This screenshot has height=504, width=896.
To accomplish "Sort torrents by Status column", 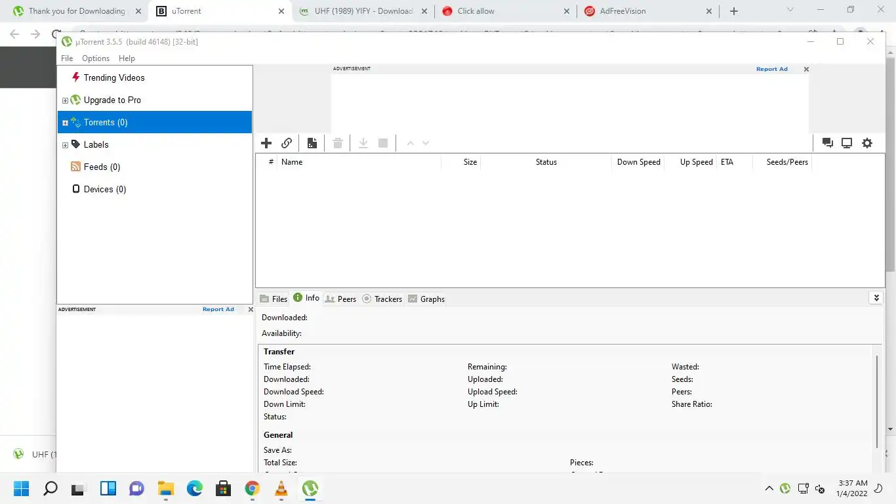I will (546, 162).
